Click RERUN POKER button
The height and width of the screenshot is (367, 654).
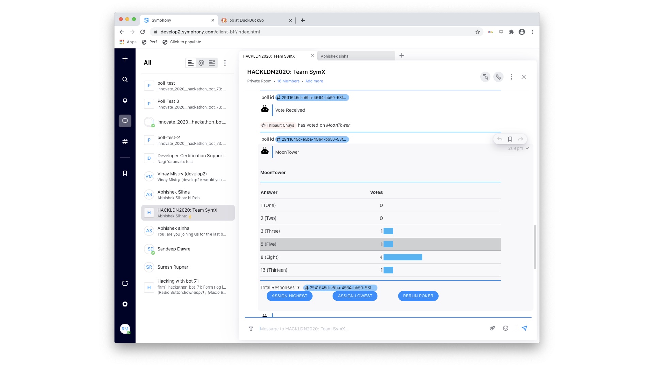[418, 296]
